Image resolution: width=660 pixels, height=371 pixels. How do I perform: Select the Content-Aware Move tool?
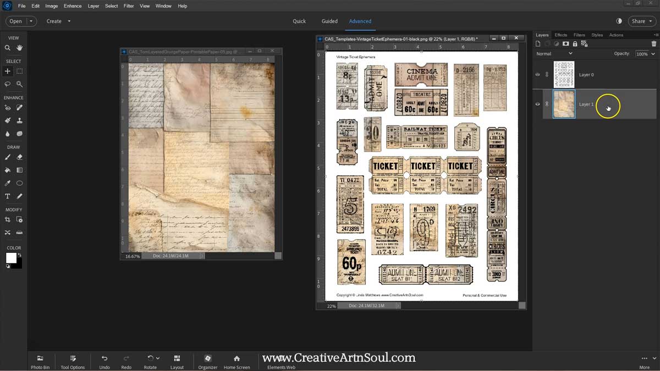point(8,232)
